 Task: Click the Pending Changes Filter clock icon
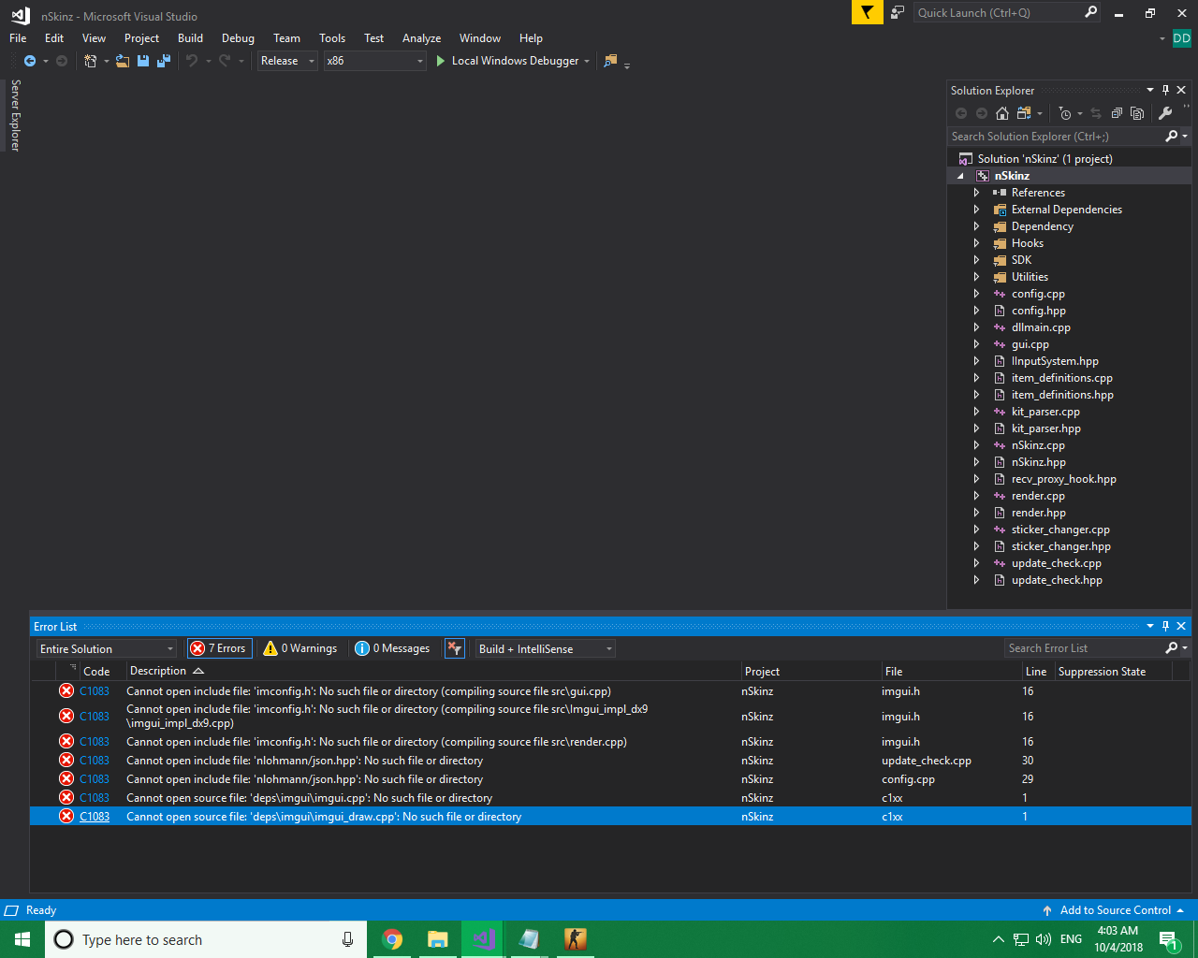pos(1064,113)
